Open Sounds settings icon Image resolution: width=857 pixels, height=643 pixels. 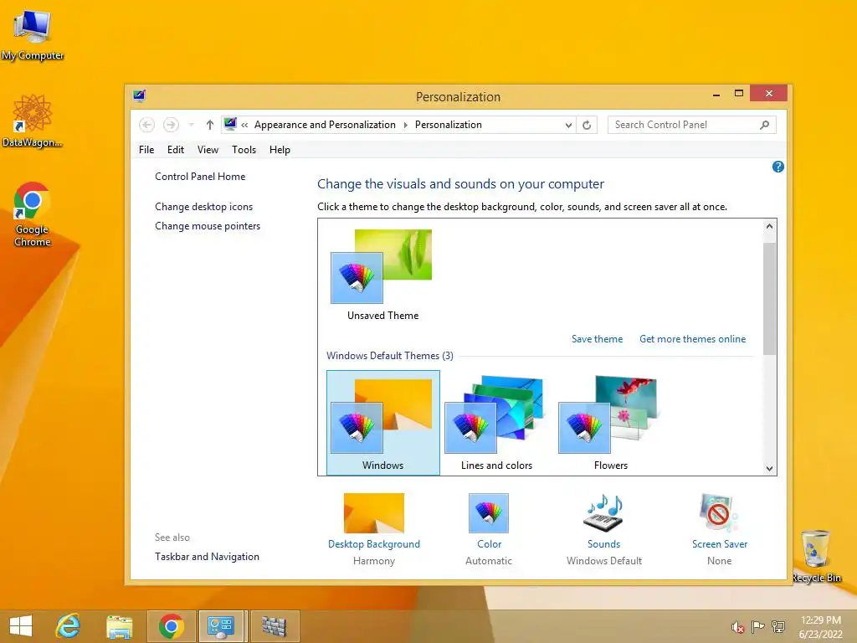click(603, 513)
